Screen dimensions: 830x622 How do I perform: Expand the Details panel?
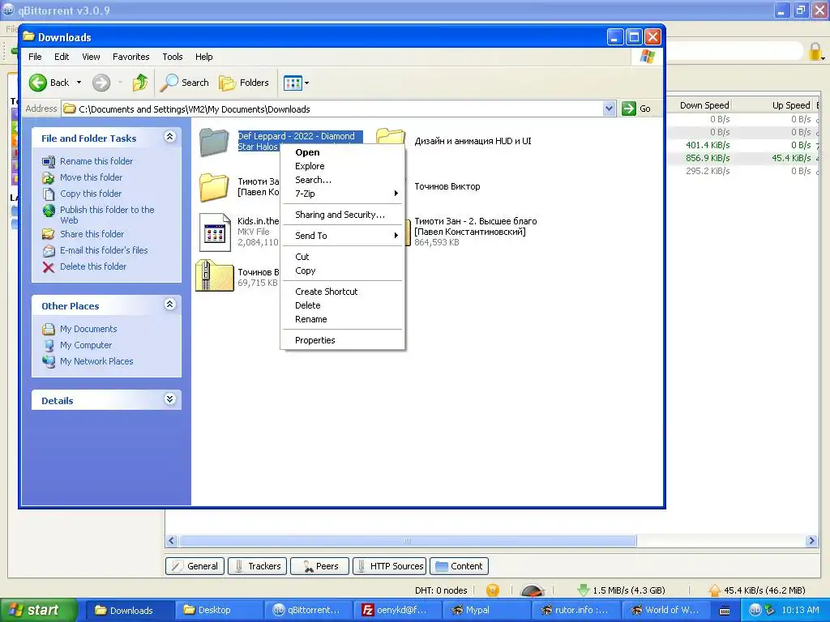click(170, 399)
